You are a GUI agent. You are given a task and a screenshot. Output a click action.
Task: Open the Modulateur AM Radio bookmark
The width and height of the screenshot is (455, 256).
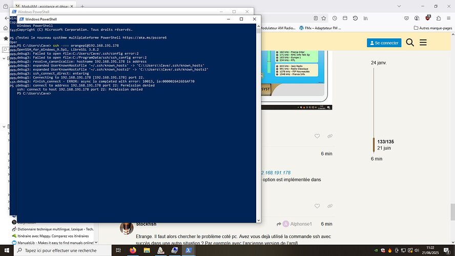(278, 28)
